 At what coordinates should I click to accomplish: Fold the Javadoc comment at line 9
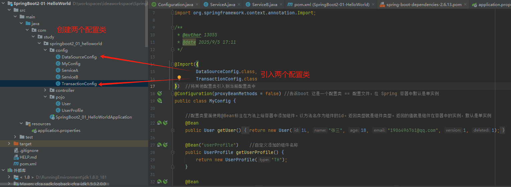click(172, 27)
